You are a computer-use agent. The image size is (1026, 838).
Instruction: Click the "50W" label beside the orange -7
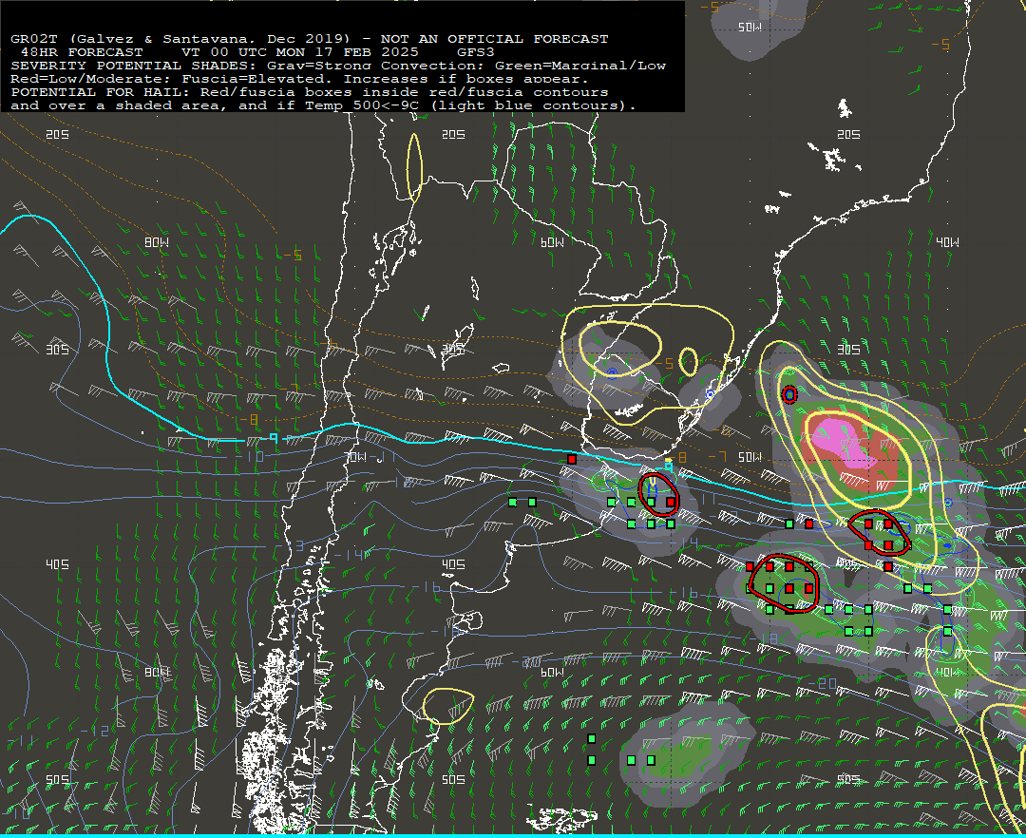[x=750, y=457]
